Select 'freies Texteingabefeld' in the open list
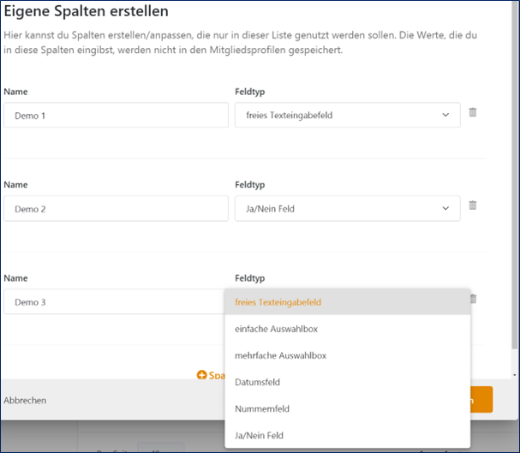520x453 pixels. pos(347,302)
